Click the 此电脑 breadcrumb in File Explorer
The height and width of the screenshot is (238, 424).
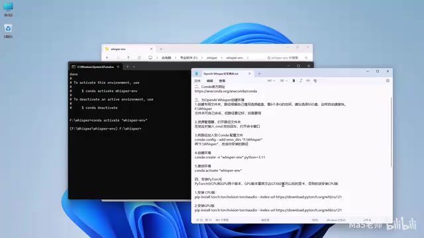click(166, 58)
